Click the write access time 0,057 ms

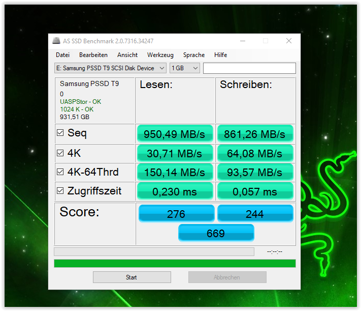255,191
